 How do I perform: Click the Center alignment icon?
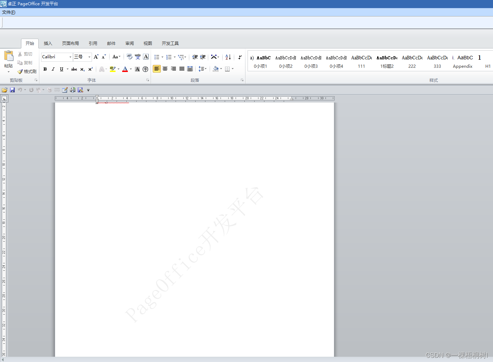click(x=165, y=69)
